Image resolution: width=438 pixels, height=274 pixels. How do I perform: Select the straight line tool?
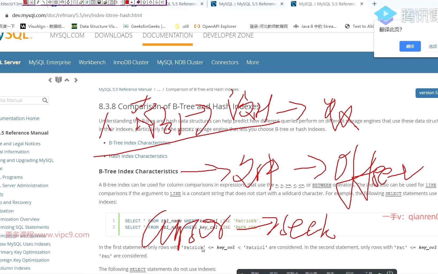tap(44, 2)
